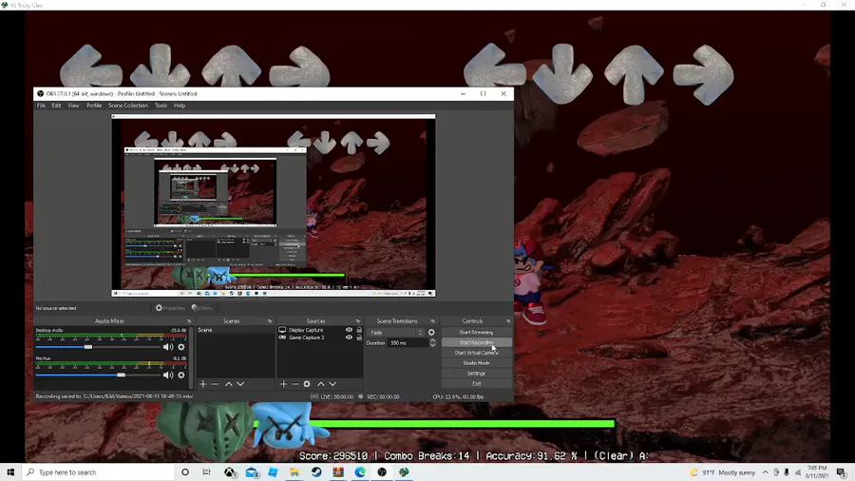Image resolution: width=855 pixels, height=481 pixels.
Task: Open transition properties gear next to Fade
Action: click(x=431, y=332)
